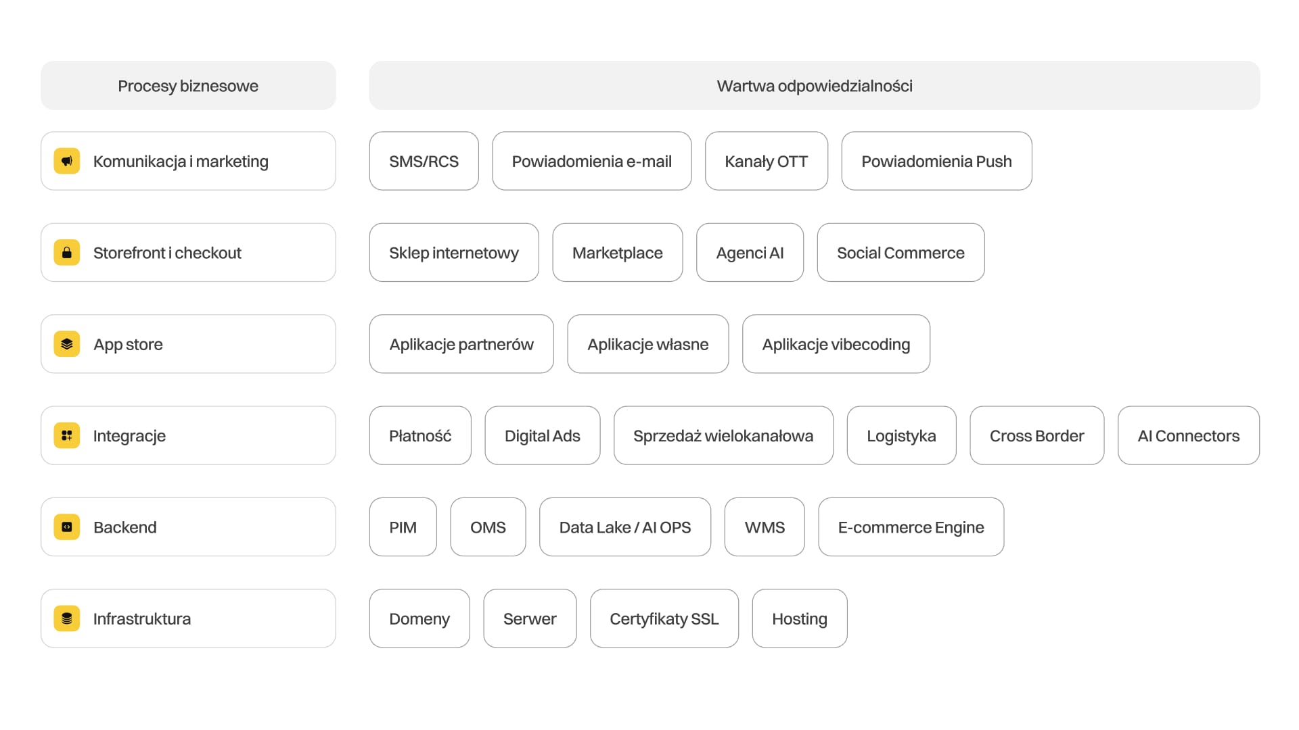This screenshot has height=730, width=1299.
Task: Select the Hosting tile
Action: [800, 618]
